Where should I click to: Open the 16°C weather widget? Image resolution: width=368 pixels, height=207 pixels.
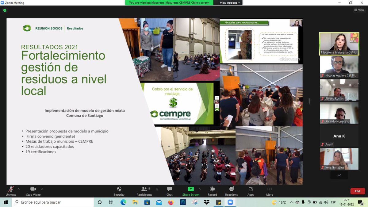[279, 202]
